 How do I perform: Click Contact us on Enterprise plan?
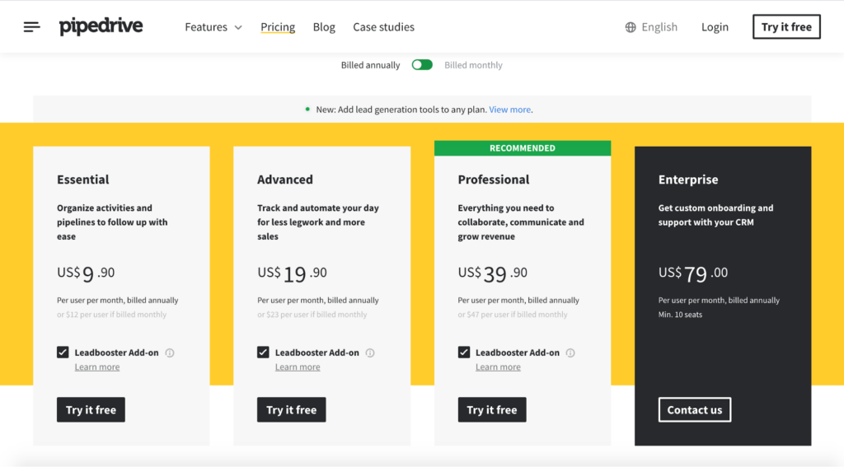(x=694, y=410)
